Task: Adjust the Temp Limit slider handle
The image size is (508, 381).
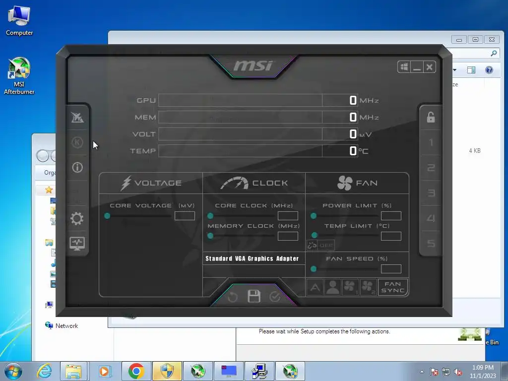Action: click(314, 235)
